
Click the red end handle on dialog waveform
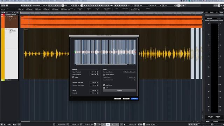pos(135,52)
